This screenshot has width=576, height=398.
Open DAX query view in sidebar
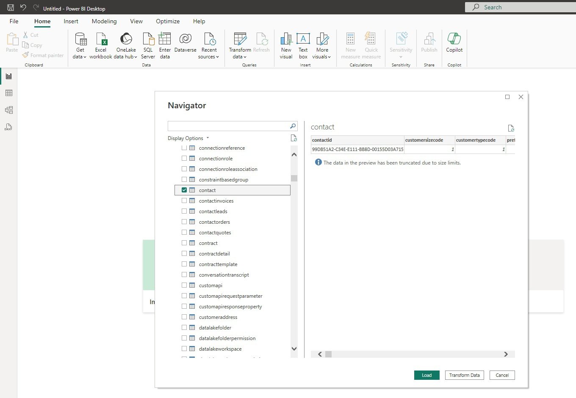8,127
